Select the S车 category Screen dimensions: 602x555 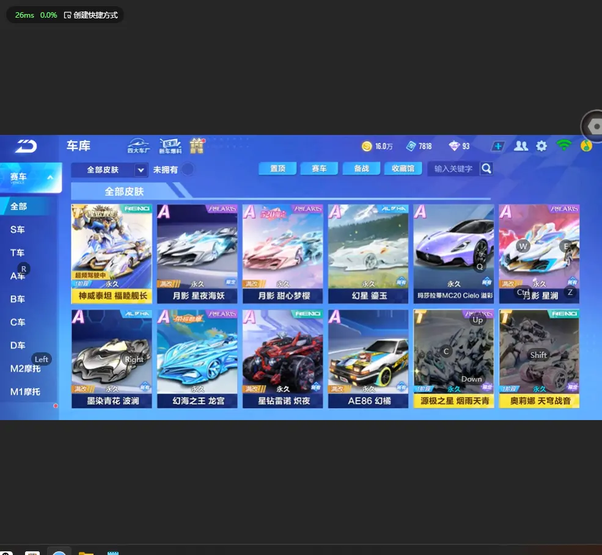(18, 230)
